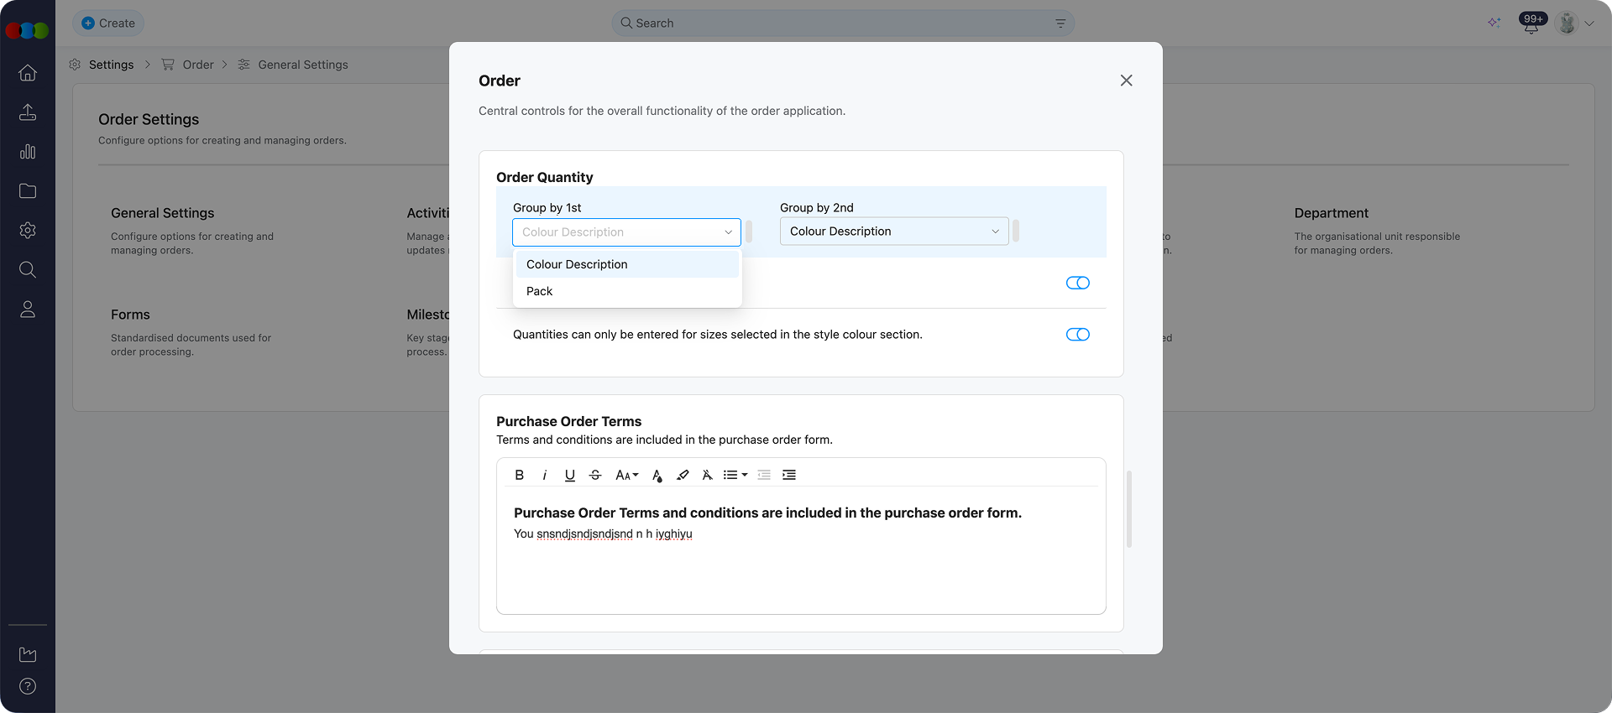
Task: Apply underline formatting in the editor
Action: tap(569, 475)
